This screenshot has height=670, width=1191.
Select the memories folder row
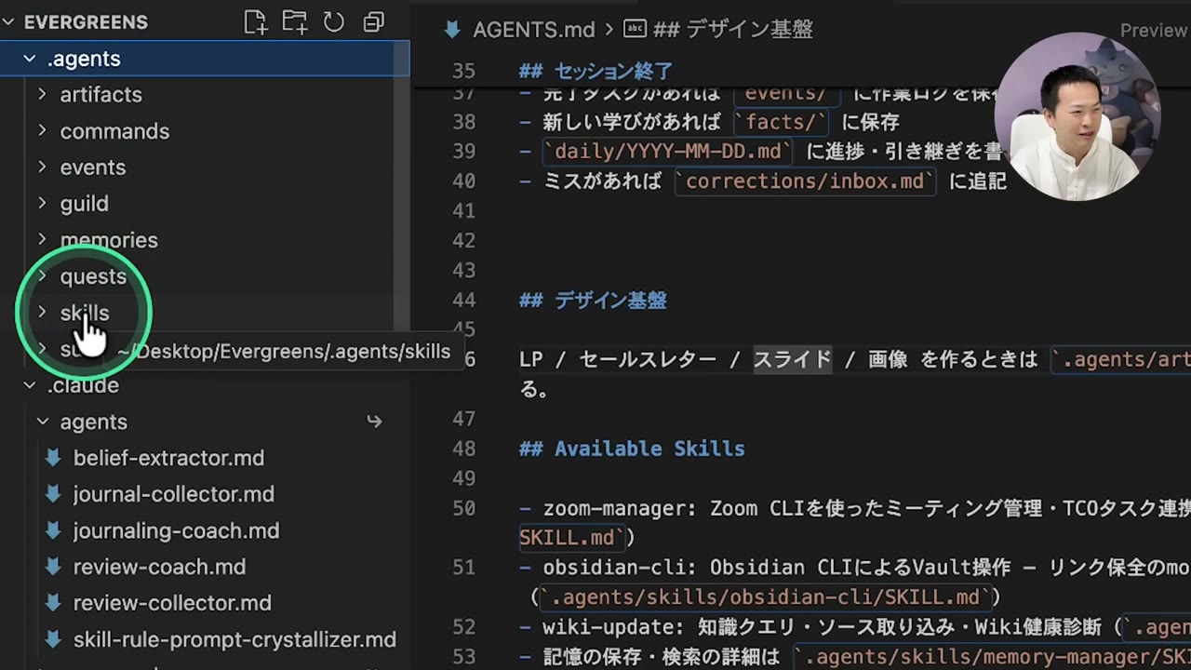pos(205,240)
